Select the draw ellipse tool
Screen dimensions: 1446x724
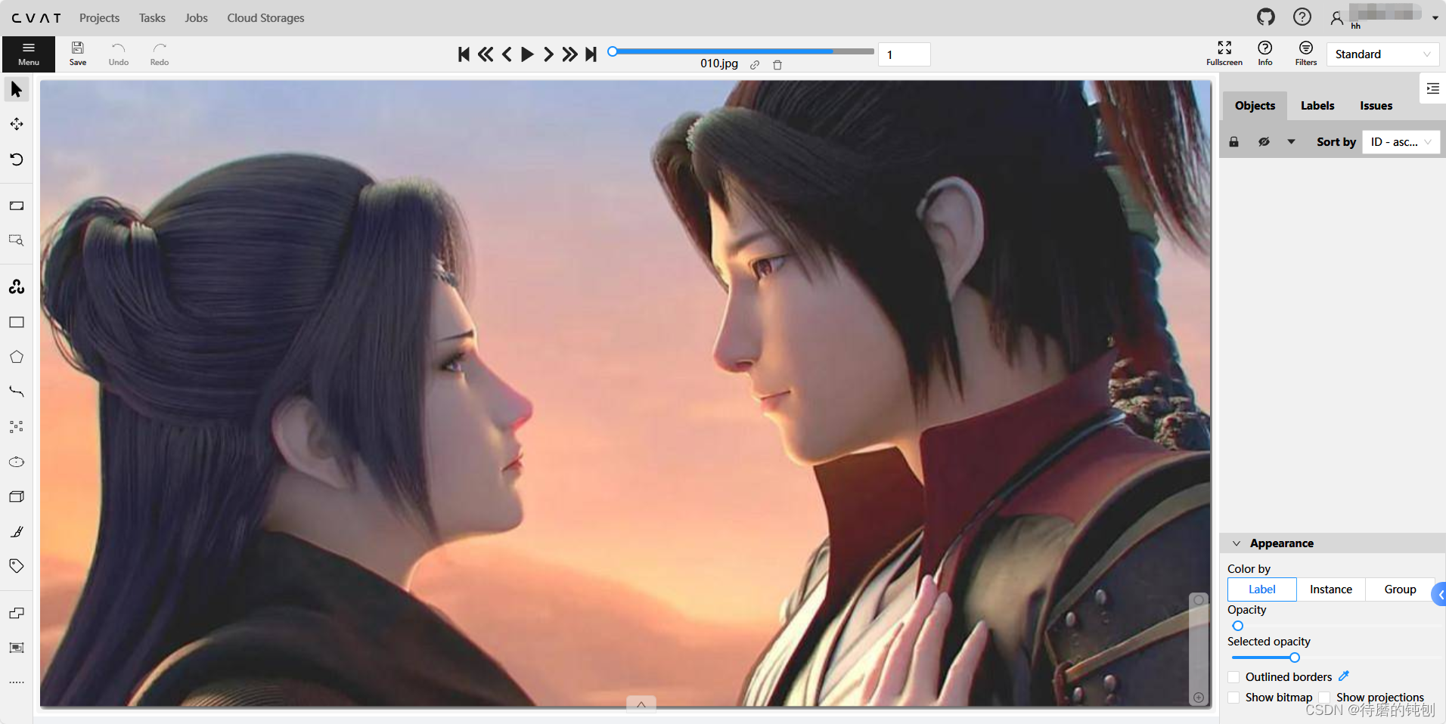(16, 462)
